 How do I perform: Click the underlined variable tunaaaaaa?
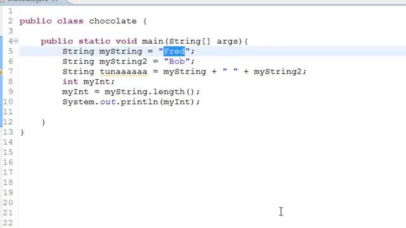click(x=124, y=72)
